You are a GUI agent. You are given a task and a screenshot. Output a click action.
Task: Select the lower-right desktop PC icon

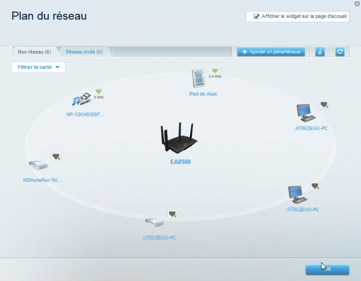click(298, 195)
